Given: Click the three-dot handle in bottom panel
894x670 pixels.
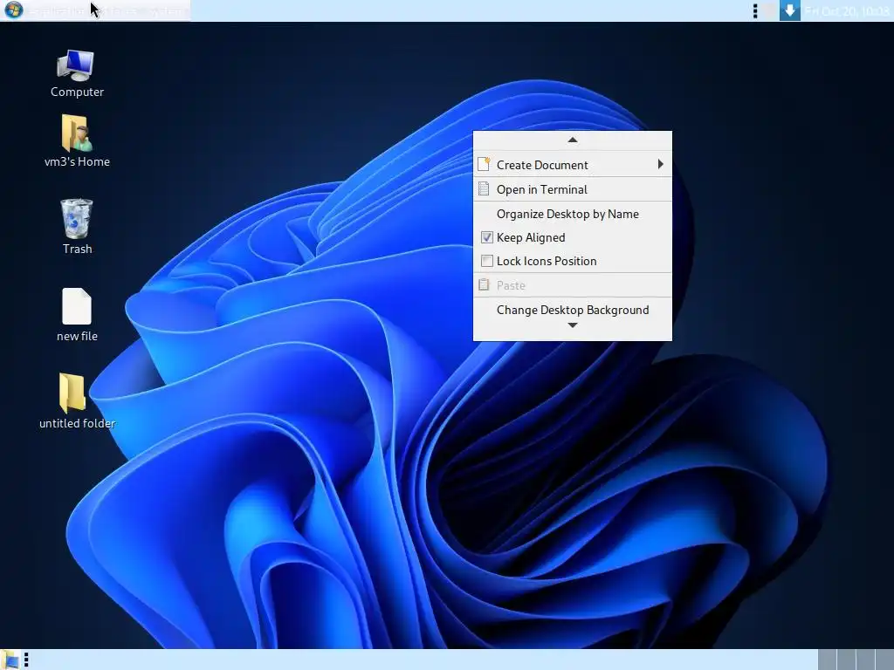Looking at the screenshot, I should click(x=26, y=660).
